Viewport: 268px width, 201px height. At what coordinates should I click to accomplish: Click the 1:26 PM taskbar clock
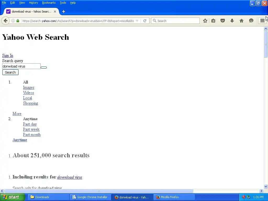pyautogui.click(x=258, y=197)
